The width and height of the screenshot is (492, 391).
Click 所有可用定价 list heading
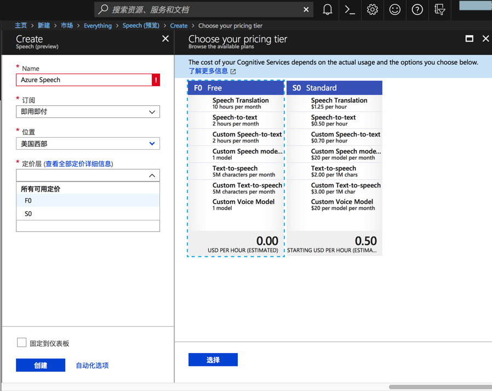pos(41,189)
